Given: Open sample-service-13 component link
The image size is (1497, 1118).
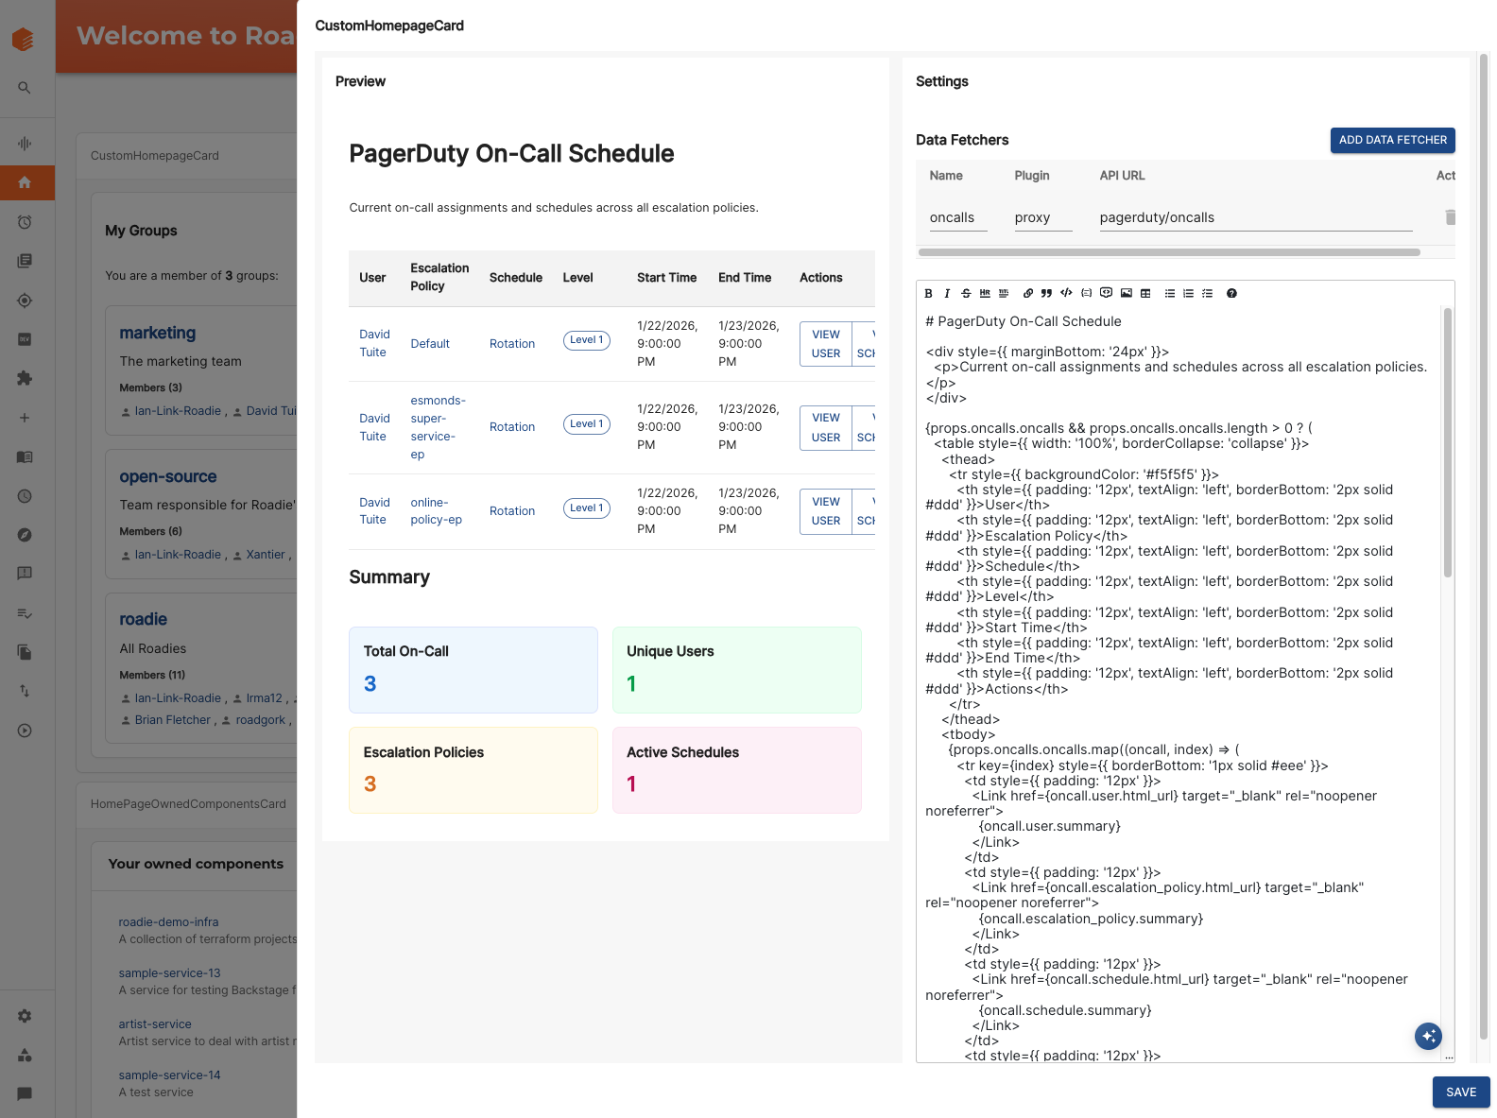Looking at the screenshot, I should point(169,973).
